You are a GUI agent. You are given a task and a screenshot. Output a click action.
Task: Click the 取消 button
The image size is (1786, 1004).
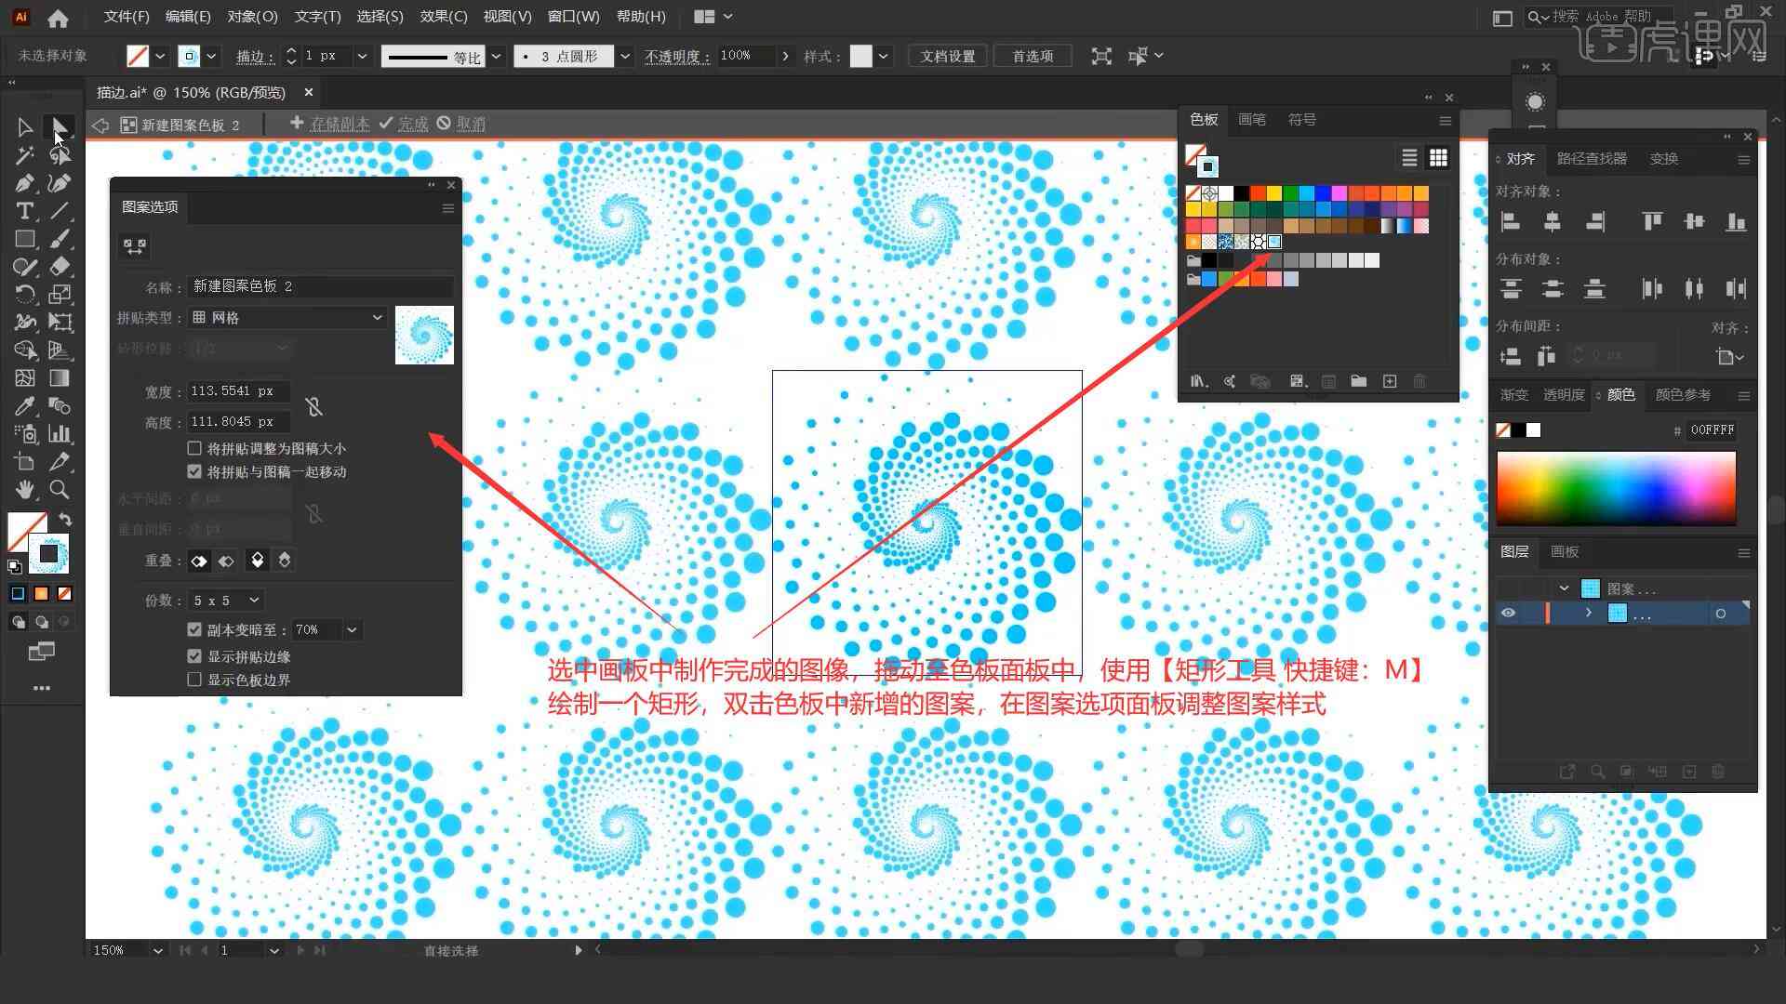pyautogui.click(x=470, y=123)
